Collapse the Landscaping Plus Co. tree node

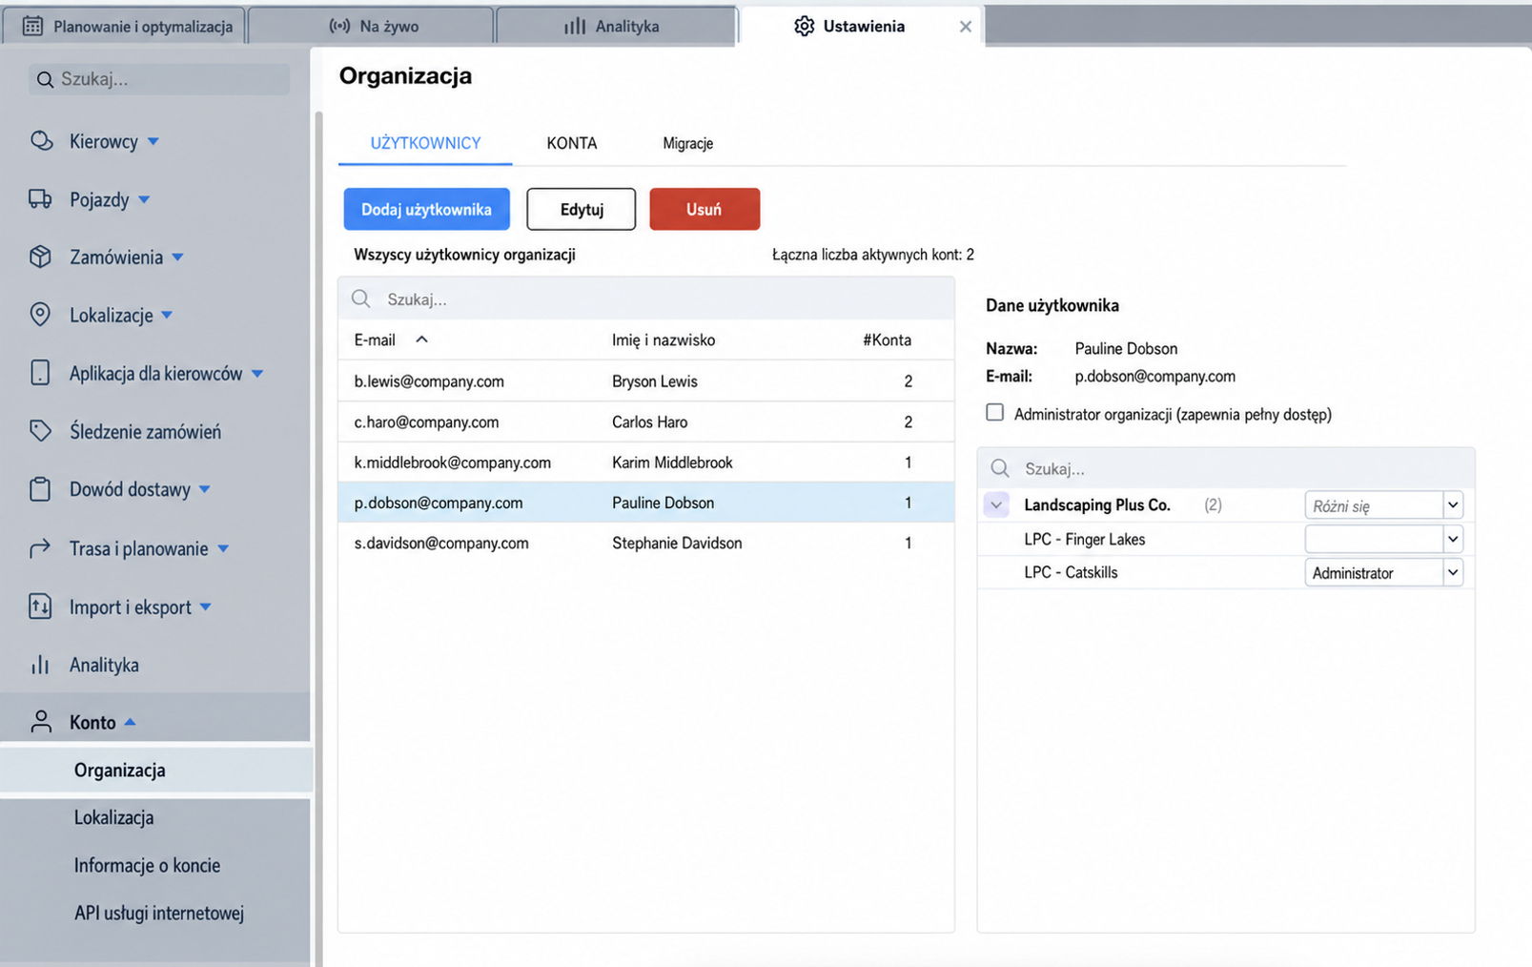click(996, 505)
